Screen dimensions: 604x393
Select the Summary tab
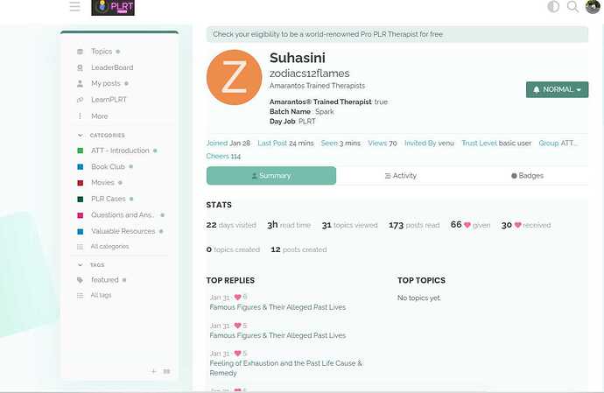point(270,175)
